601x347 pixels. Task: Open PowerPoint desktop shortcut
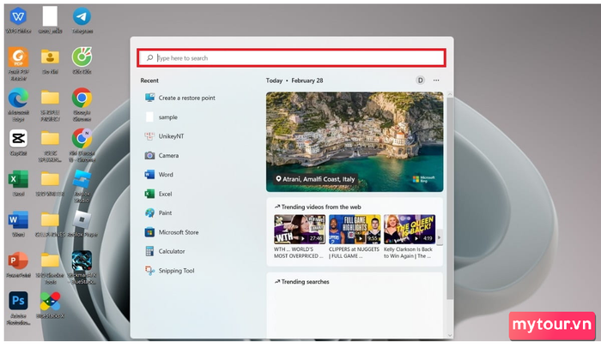(x=18, y=260)
